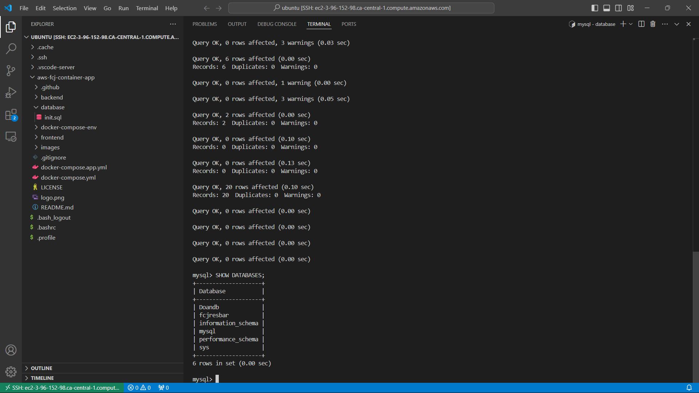The image size is (699, 393).
Task: Open the File menu
Action: coord(24,8)
